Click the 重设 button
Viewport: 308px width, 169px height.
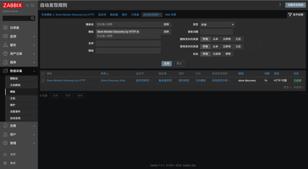tap(179, 64)
